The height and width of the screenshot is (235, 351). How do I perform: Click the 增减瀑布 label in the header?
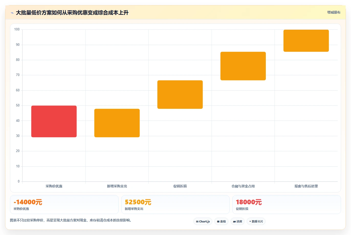point(334,12)
